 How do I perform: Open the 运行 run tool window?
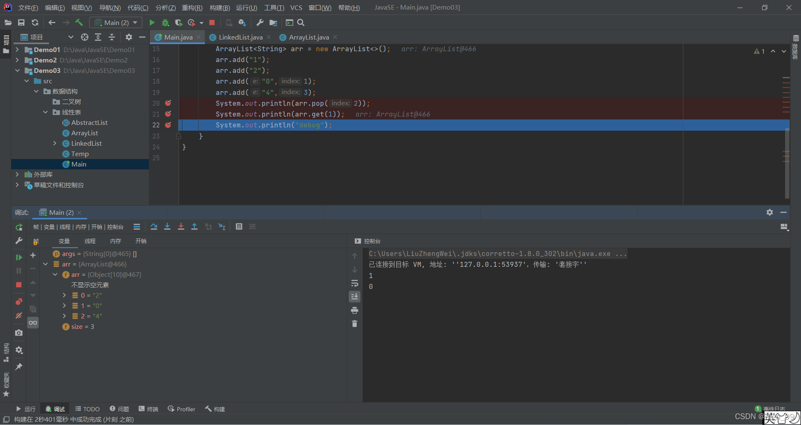pos(25,409)
